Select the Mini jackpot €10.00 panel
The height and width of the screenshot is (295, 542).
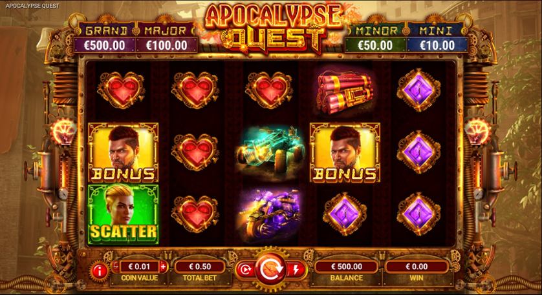[x=437, y=38]
